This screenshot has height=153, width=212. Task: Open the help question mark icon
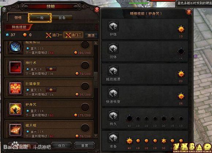[x=4, y=9]
